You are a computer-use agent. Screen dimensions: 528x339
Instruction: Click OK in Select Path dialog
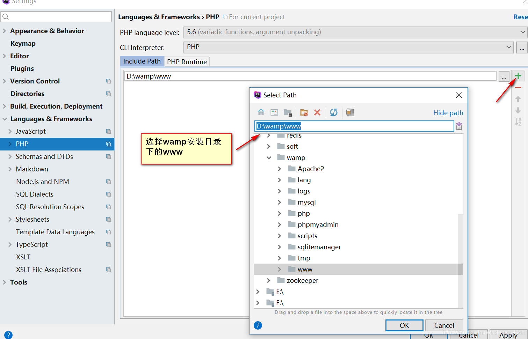point(404,325)
